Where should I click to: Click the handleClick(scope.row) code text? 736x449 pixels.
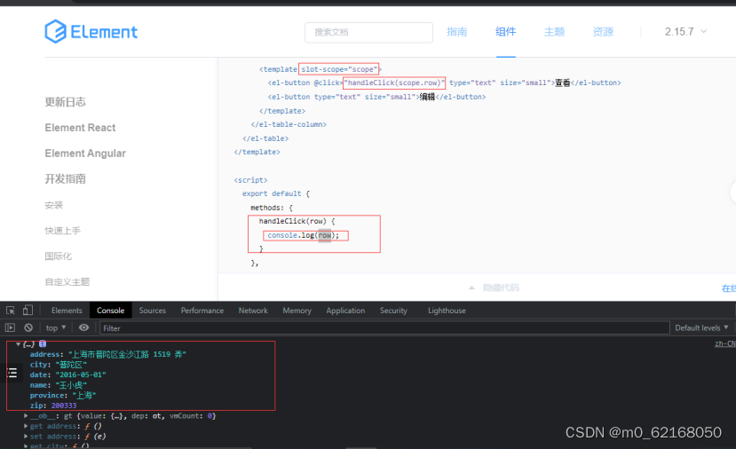(x=394, y=83)
